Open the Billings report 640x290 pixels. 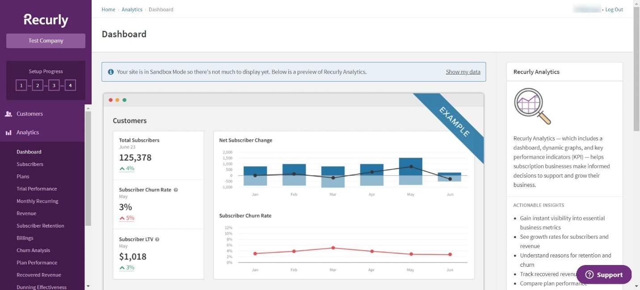25,238
